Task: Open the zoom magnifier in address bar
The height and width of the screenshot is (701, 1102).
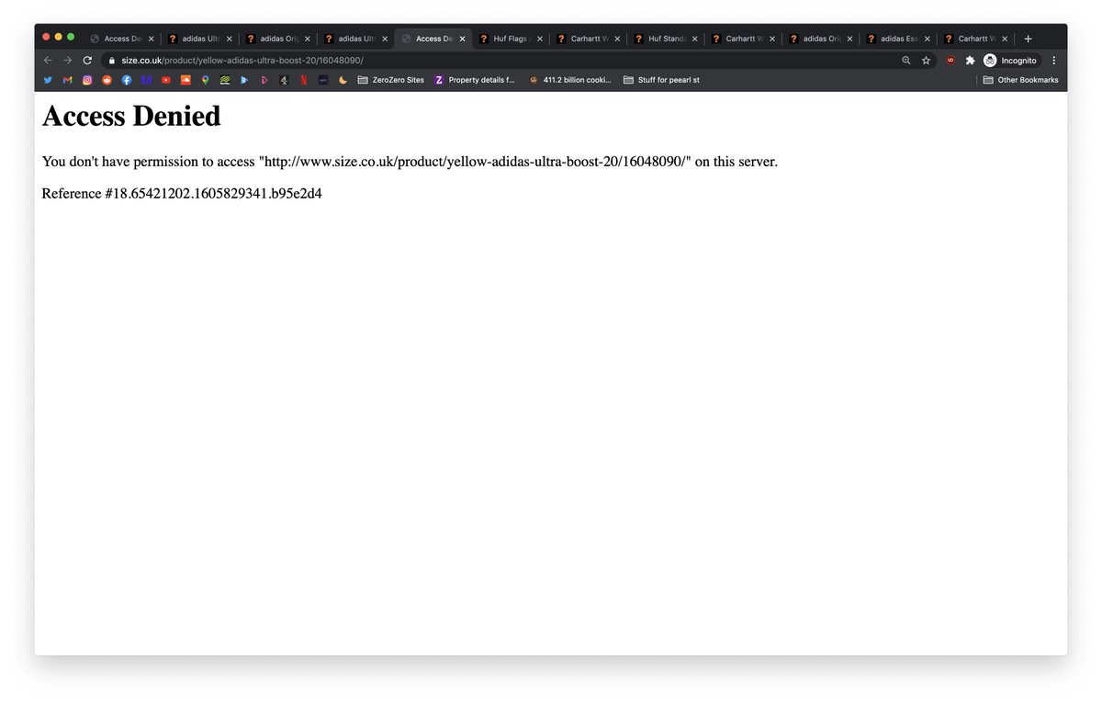Action: [x=906, y=60]
